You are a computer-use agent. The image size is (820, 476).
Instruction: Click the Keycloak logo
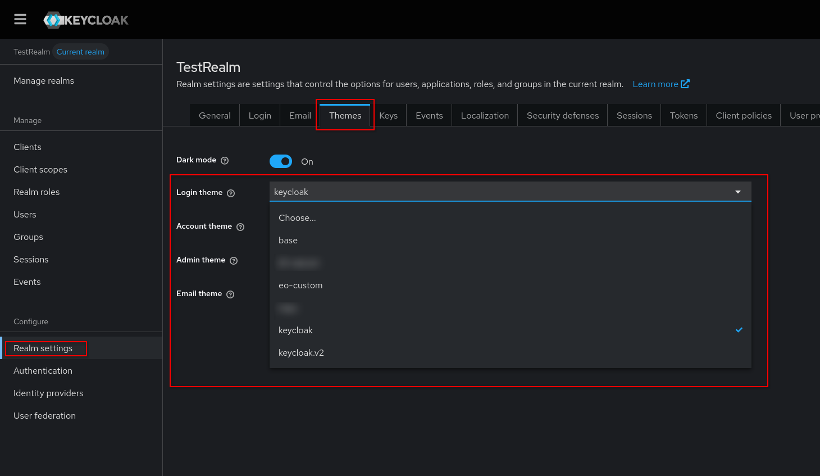click(86, 20)
